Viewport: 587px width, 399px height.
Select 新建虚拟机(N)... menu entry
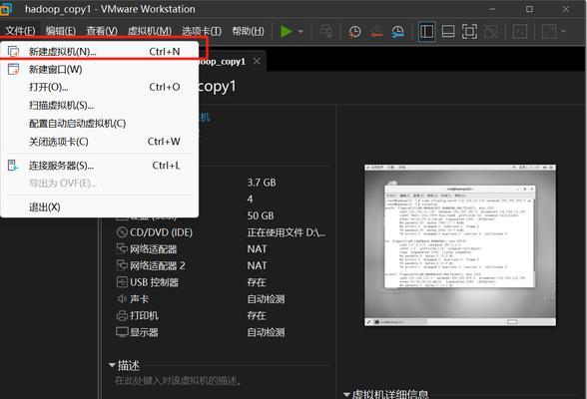tap(100, 51)
